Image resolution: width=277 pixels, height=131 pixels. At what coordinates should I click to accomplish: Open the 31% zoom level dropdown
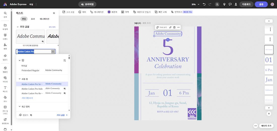click(195, 5)
